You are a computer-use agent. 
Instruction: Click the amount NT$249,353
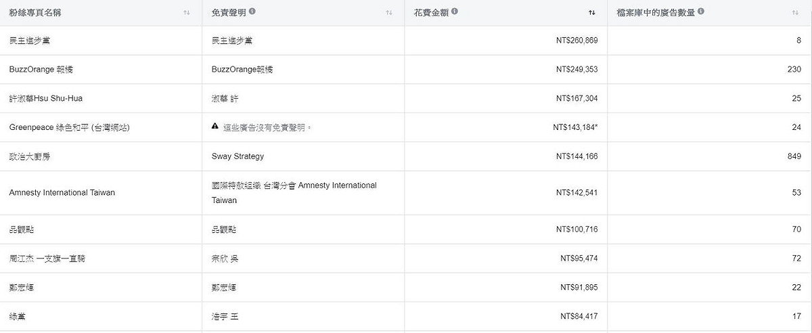[577, 70]
